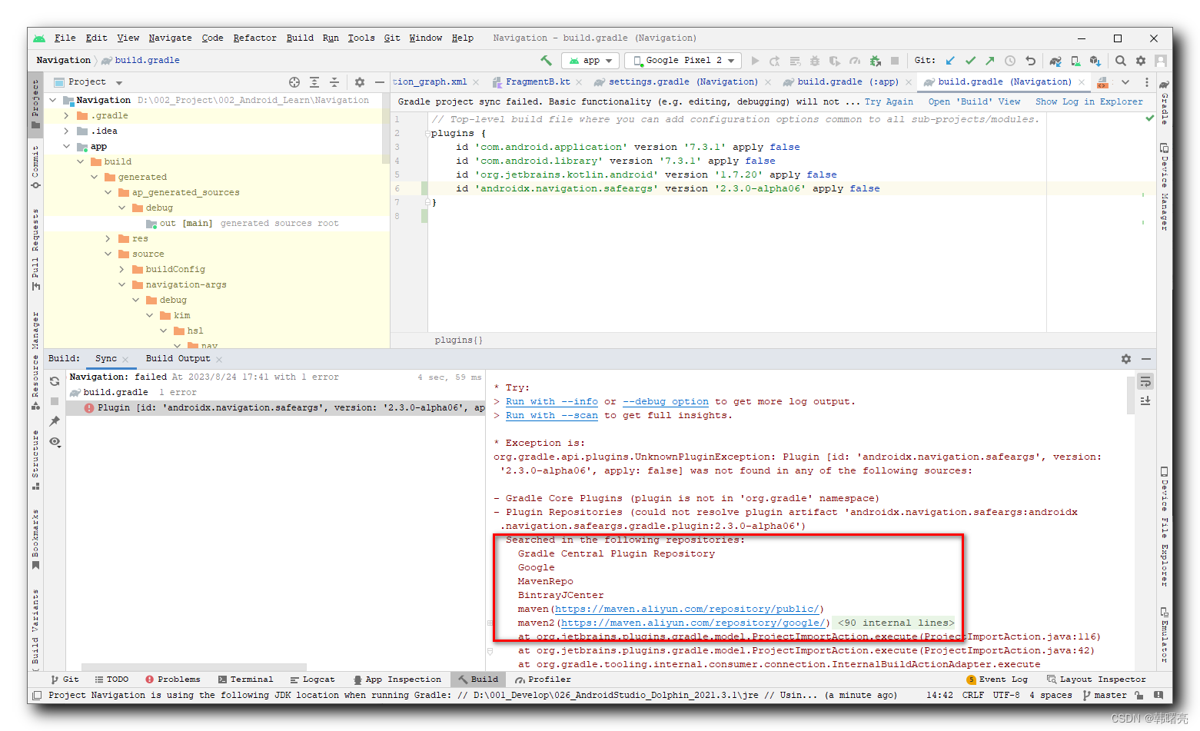Open Search Everywhere magnifier icon
Viewport: 1200px width, 731px height.
coord(1121,60)
